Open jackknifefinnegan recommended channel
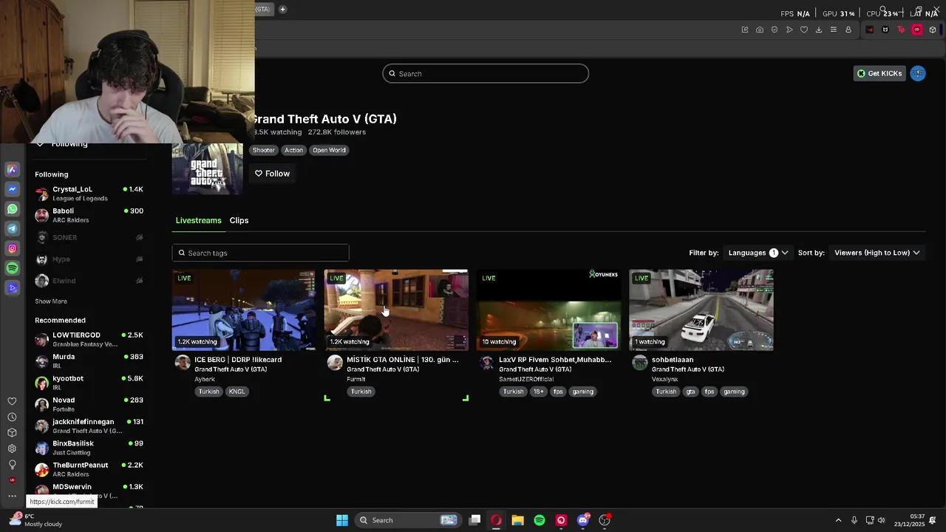 click(x=89, y=426)
